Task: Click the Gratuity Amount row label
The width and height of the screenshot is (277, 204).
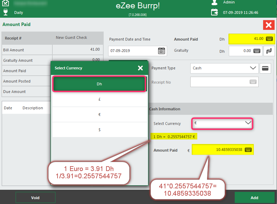Action: [x=18, y=60]
